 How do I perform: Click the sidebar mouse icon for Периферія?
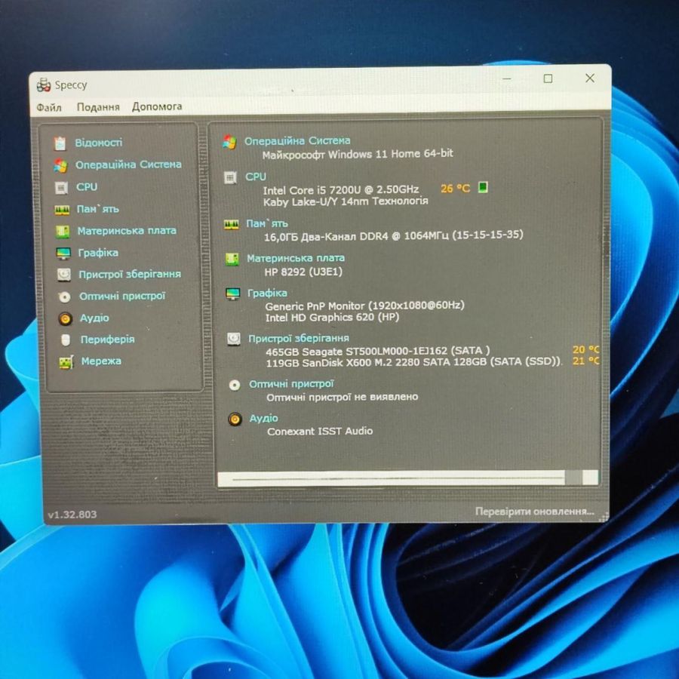[x=66, y=340]
